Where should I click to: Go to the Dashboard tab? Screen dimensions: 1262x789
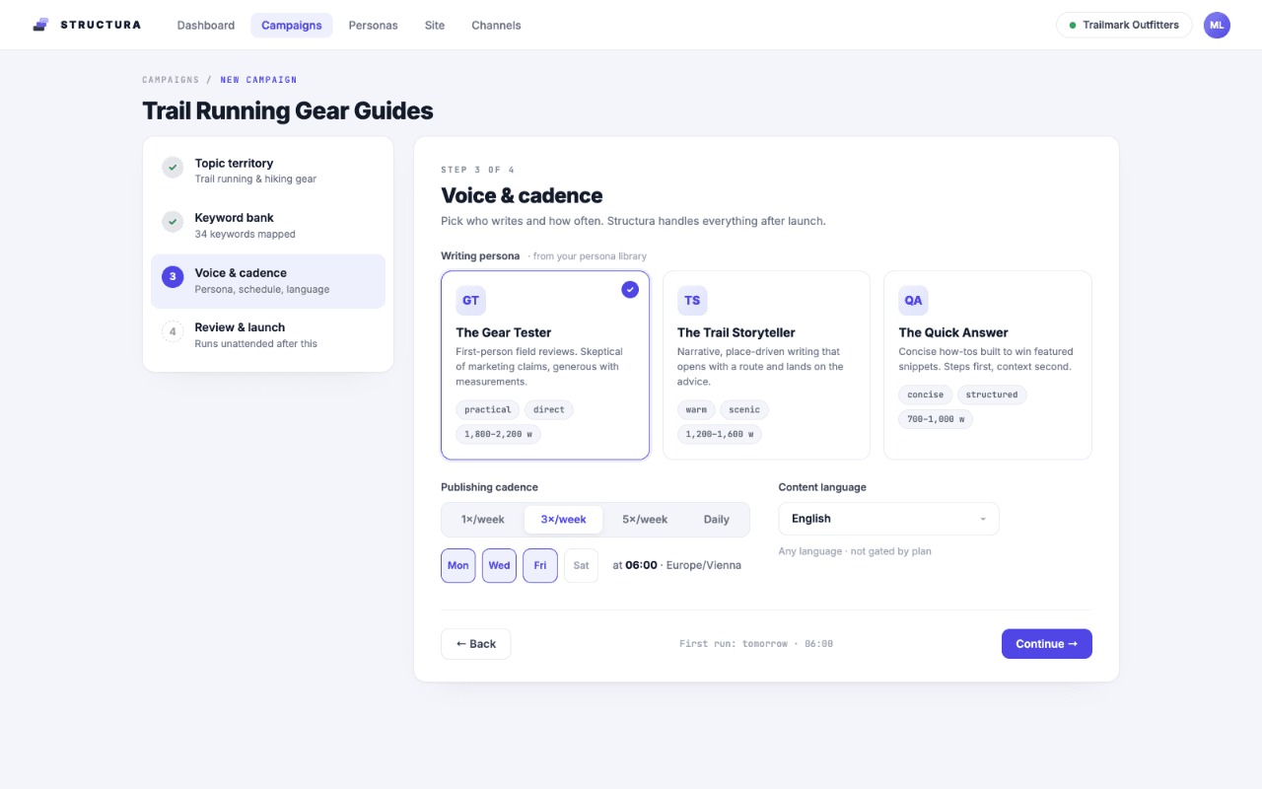point(206,25)
